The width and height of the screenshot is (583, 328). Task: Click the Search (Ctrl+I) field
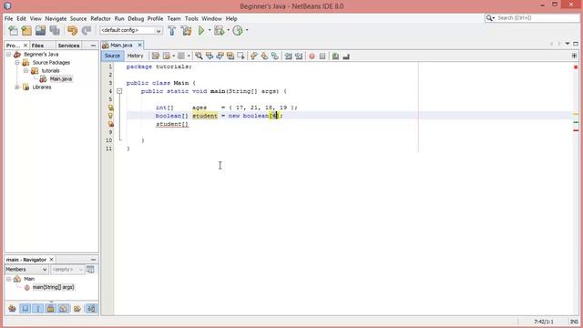click(532, 18)
